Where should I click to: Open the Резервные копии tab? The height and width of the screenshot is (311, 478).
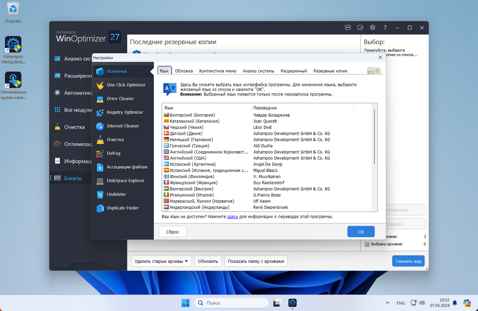[330, 71]
